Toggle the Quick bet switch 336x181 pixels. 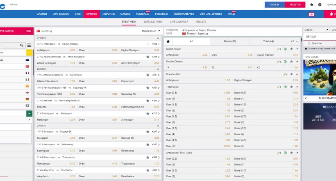[x=307, y=44]
